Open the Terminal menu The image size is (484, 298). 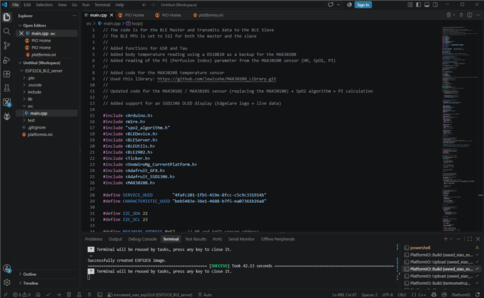tap(102, 4)
